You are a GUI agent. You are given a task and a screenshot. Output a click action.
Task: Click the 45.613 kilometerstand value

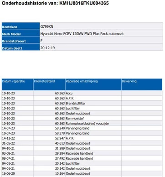click(60, 143)
